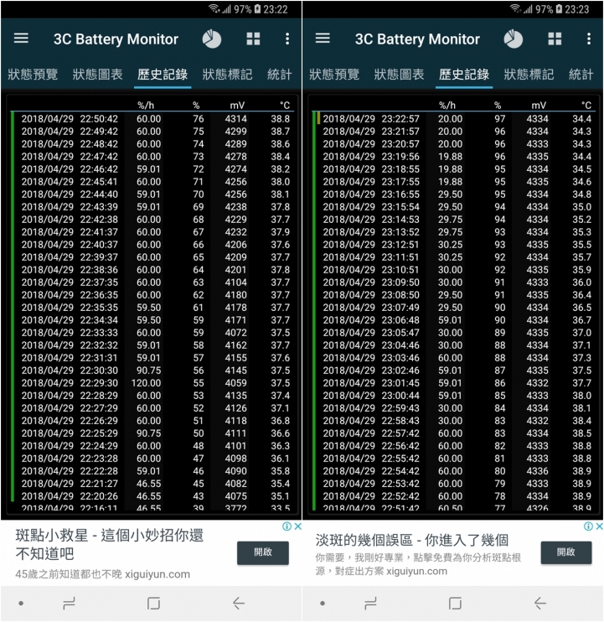Tap recent apps nav icon in left screenshot
The image size is (604, 622).
[69, 604]
